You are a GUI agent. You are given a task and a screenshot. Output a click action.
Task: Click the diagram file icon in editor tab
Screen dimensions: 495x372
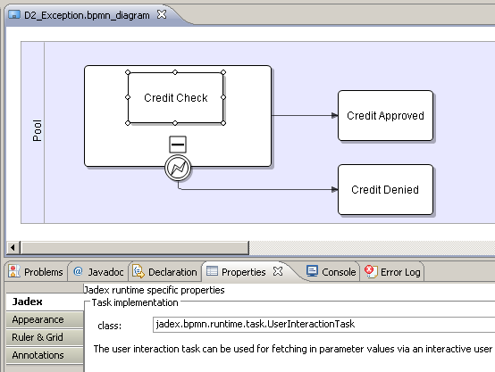(14, 15)
